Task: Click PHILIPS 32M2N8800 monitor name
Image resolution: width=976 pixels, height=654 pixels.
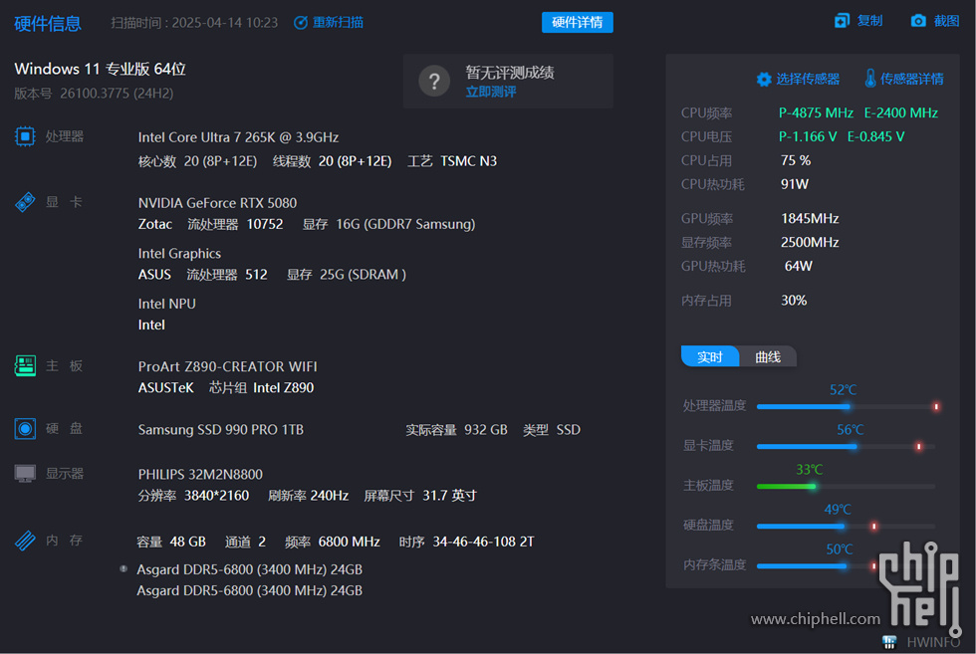Action: point(200,474)
